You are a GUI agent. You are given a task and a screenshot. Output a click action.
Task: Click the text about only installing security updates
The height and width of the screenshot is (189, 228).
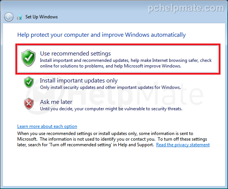coord(110,87)
